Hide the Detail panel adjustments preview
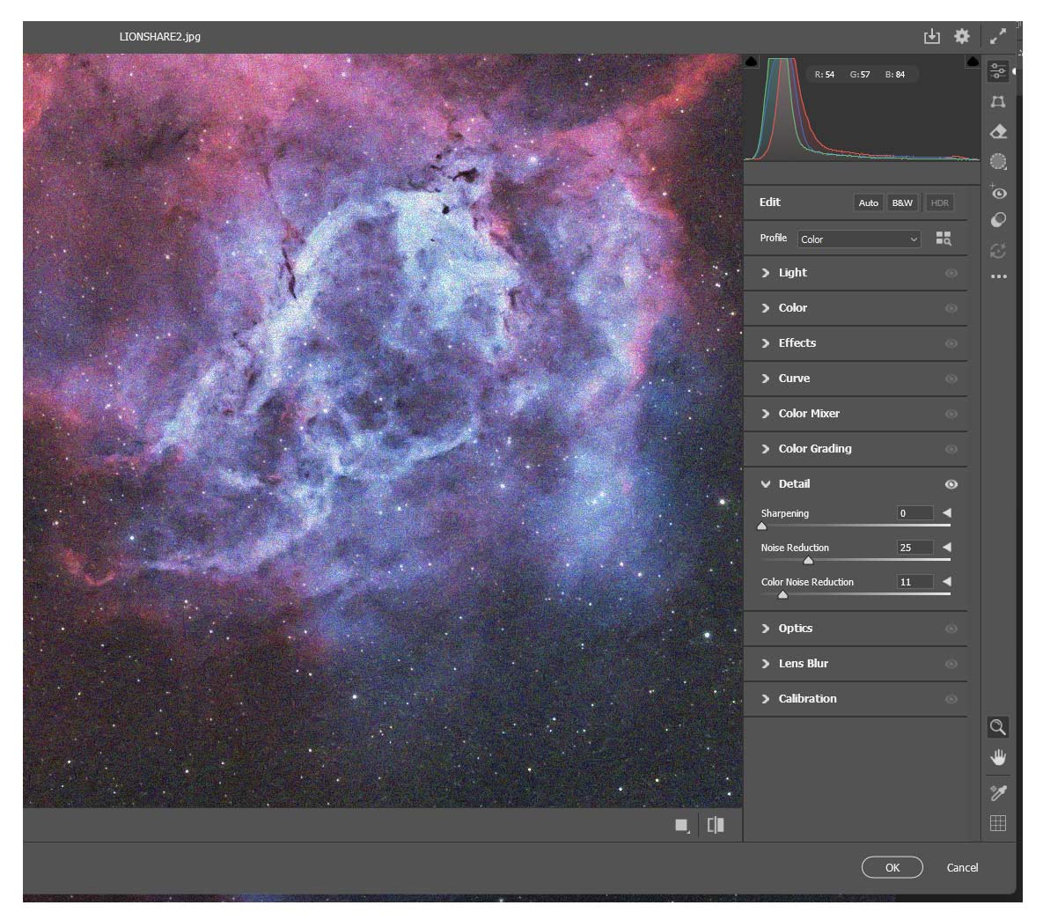Screen dimensions: 1043x920 (x=951, y=483)
